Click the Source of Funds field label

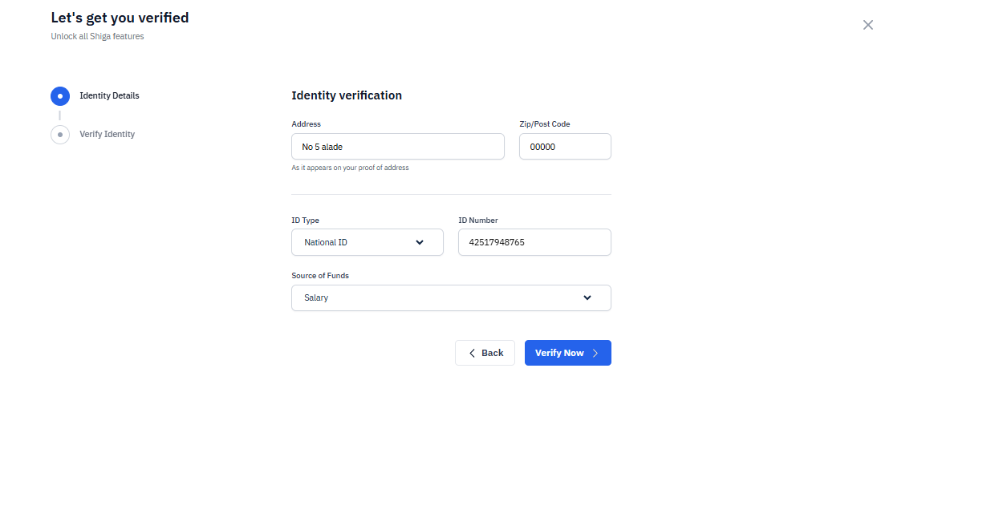(320, 276)
